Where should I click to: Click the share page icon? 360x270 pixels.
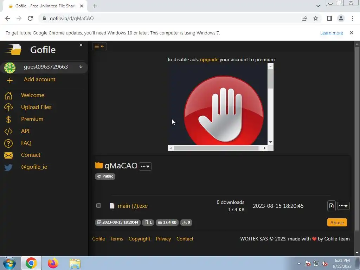point(304,19)
